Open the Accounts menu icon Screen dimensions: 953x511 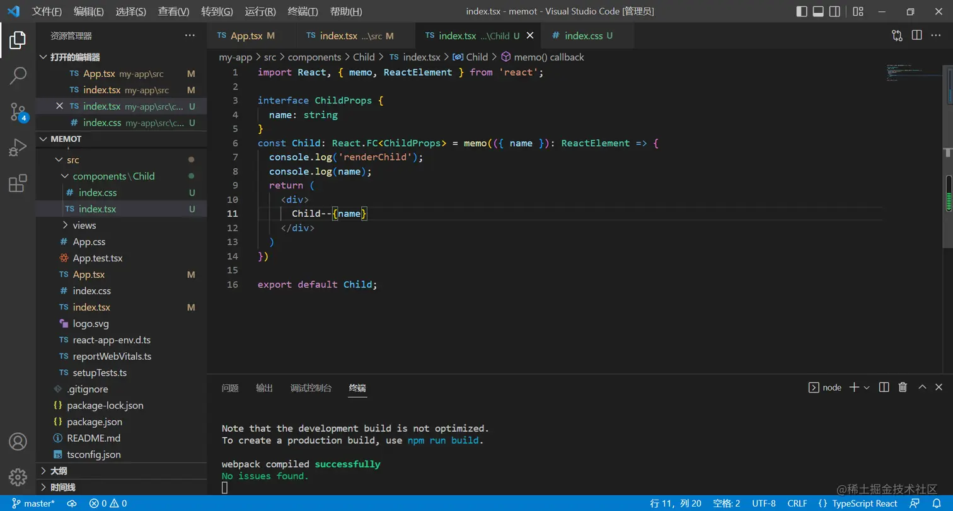tap(18, 441)
